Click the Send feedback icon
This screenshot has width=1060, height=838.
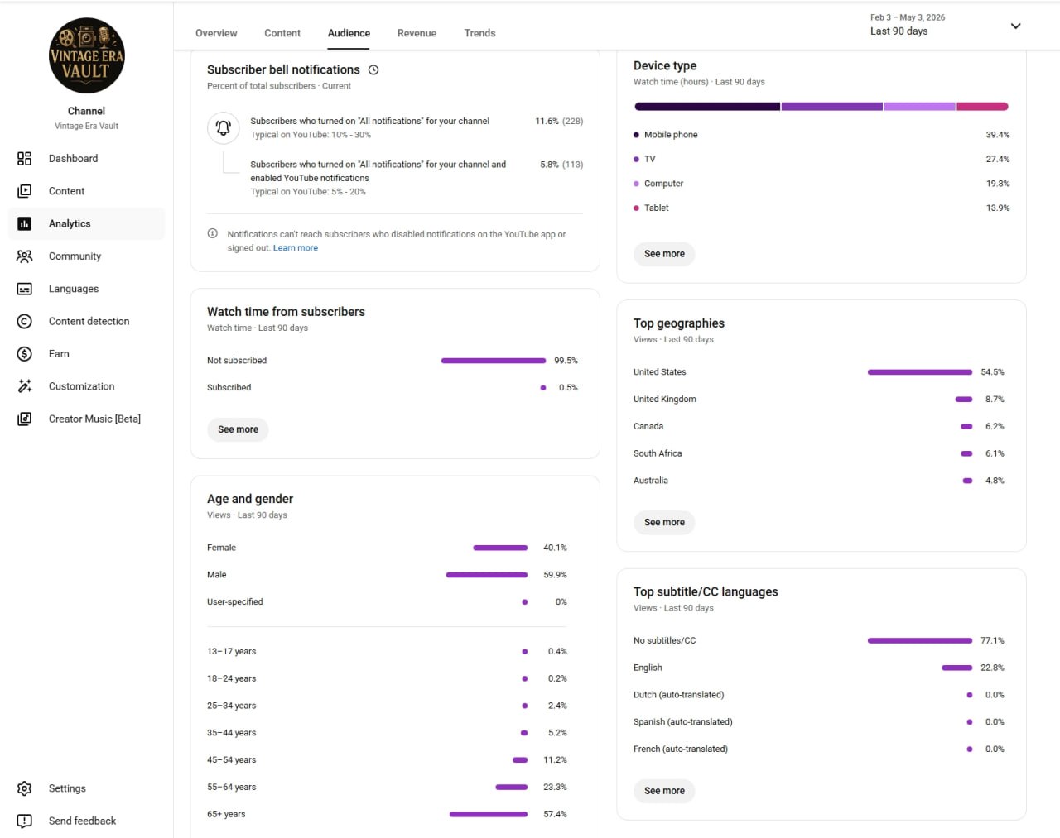[x=25, y=821]
